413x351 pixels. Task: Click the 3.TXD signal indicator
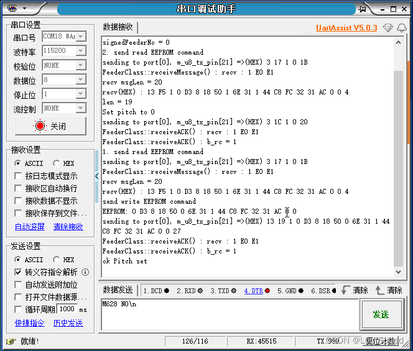pyautogui.click(x=223, y=291)
